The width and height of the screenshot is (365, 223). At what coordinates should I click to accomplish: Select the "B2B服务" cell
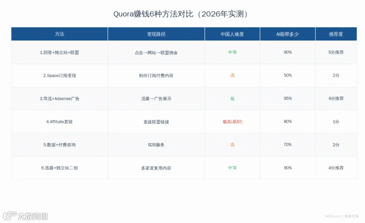156,145
